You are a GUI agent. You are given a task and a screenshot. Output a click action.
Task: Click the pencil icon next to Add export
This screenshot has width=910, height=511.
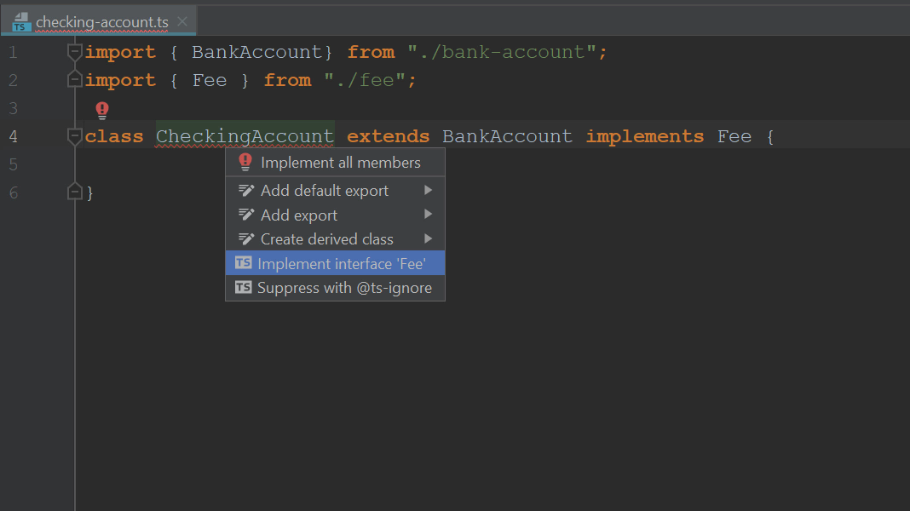246,215
